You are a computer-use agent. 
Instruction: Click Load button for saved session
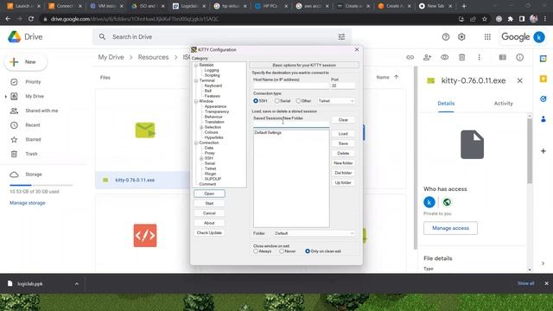point(343,134)
